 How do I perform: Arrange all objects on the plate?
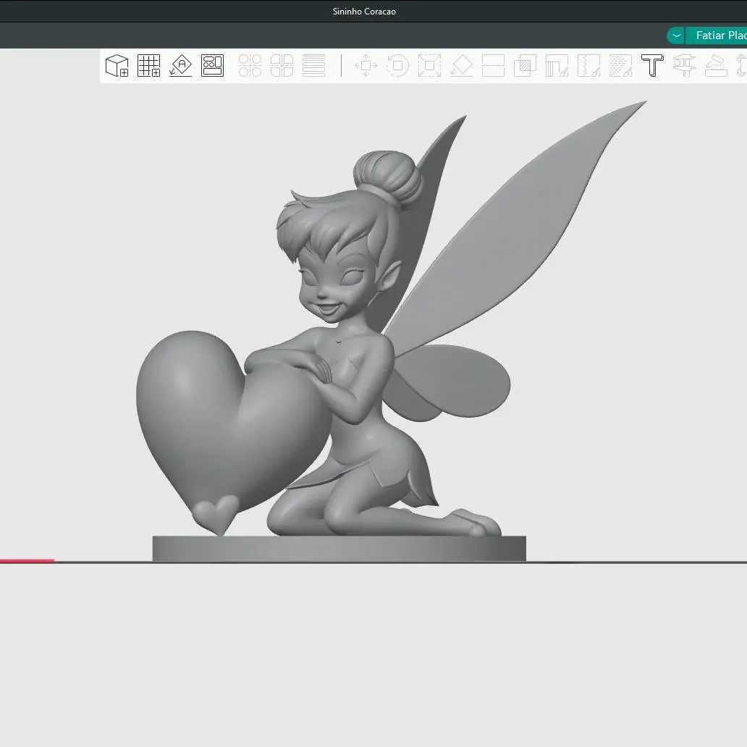tap(213, 65)
